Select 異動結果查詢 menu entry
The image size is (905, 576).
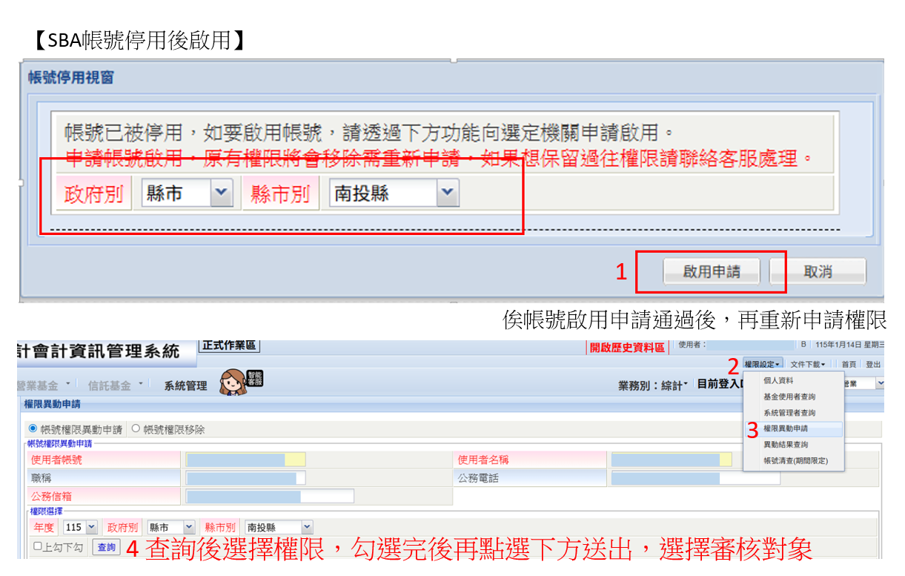pos(786,445)
